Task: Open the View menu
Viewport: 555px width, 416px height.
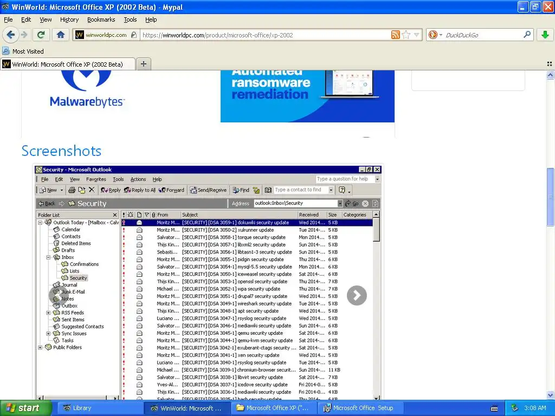Action: point(46,19)
